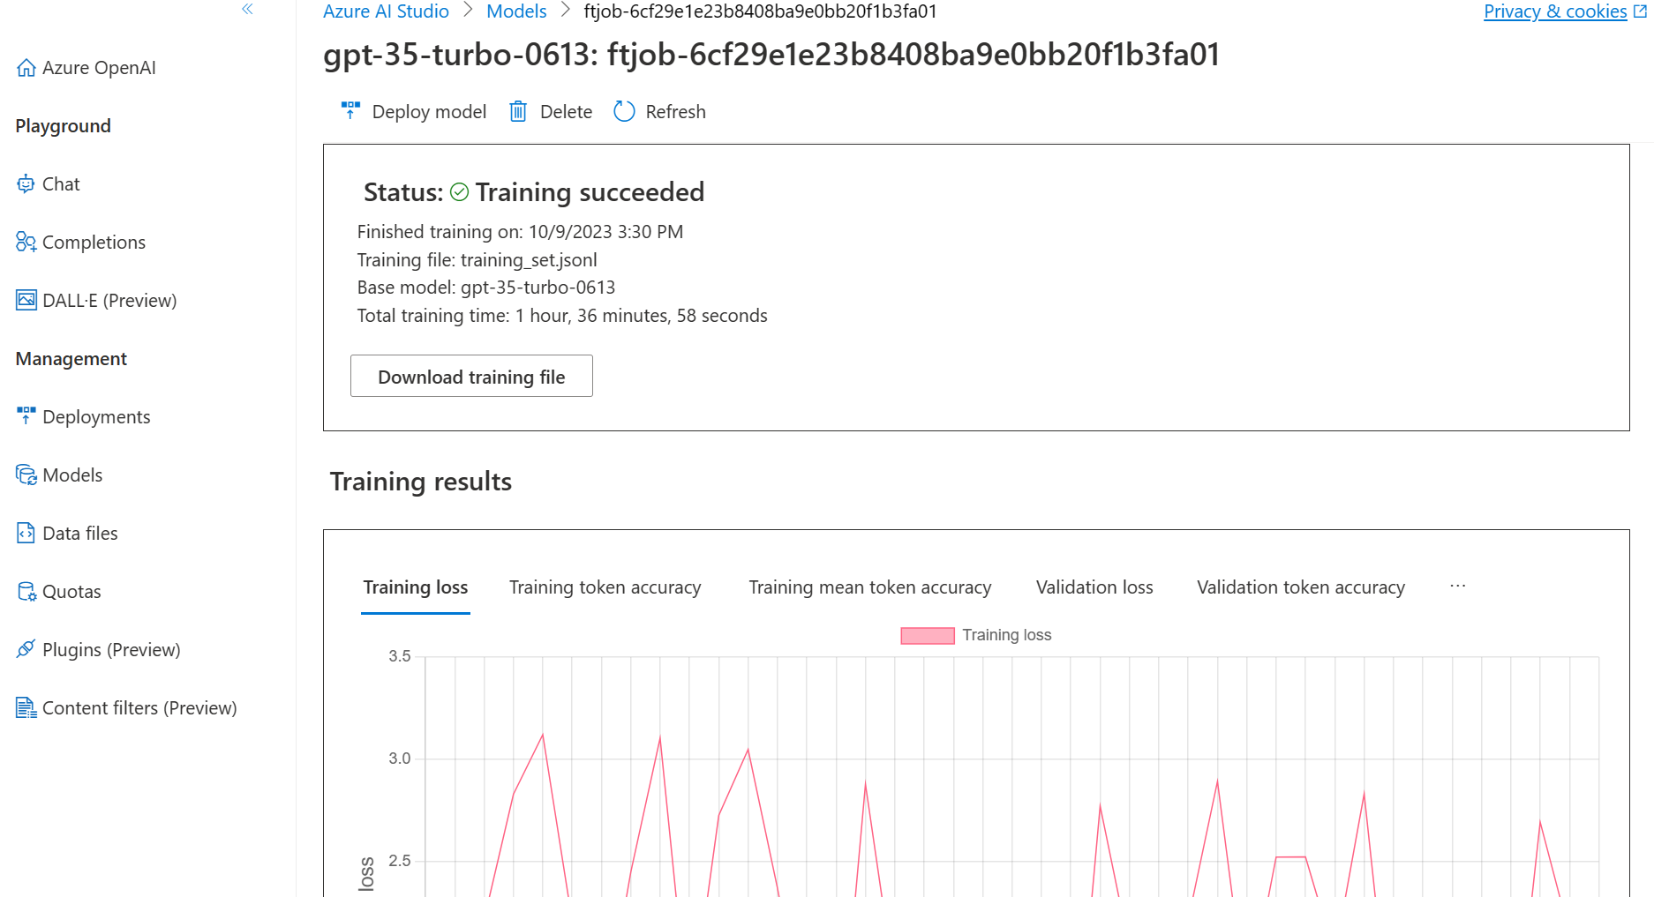Screen dimensions: 1654x897
Task: Switch to Validation token accuracy tab
Action: click(x=1301, y=587)
